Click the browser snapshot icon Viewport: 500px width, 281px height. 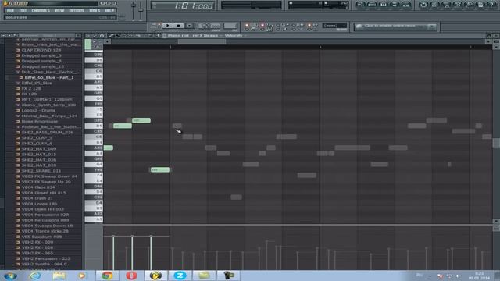15,36
